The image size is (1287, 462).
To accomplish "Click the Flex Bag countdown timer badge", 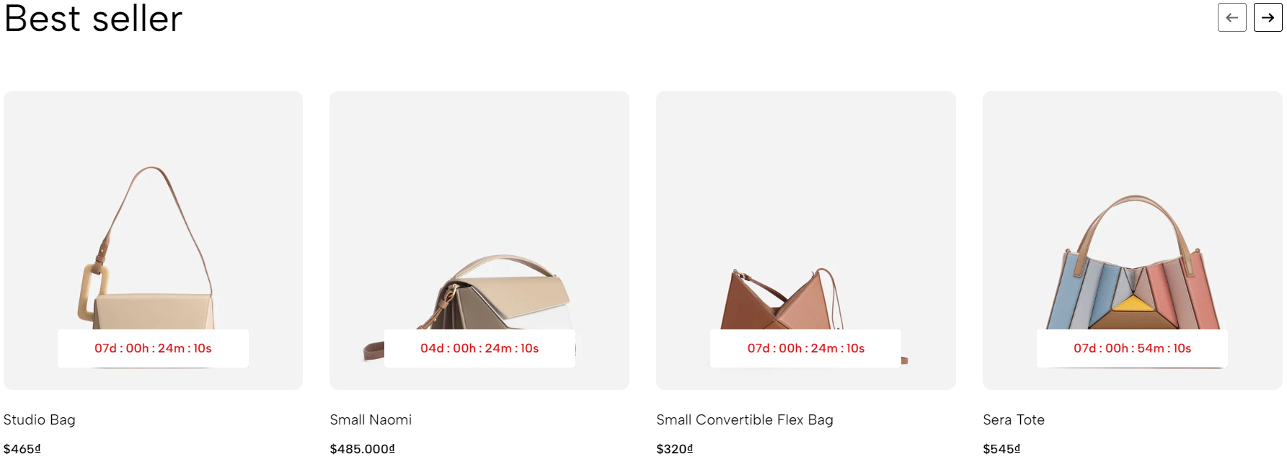I will pos(806,349).
